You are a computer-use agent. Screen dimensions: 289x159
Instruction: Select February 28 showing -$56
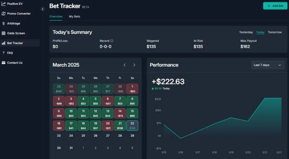tap(120, 89)
